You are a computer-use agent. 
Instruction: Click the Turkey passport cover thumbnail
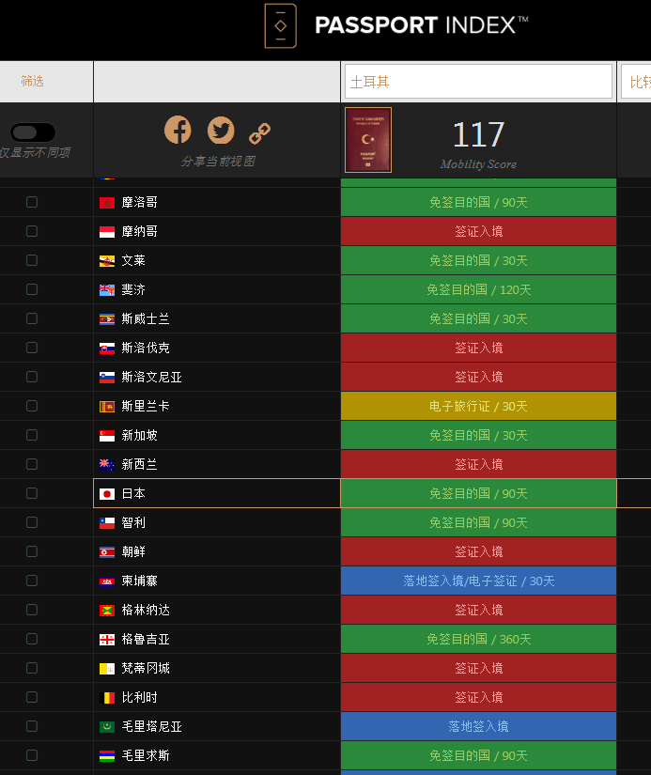(368, 140)
